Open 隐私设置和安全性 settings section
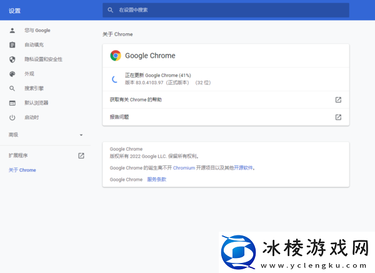The image size is (375, 273). click(x=43, y=59)
